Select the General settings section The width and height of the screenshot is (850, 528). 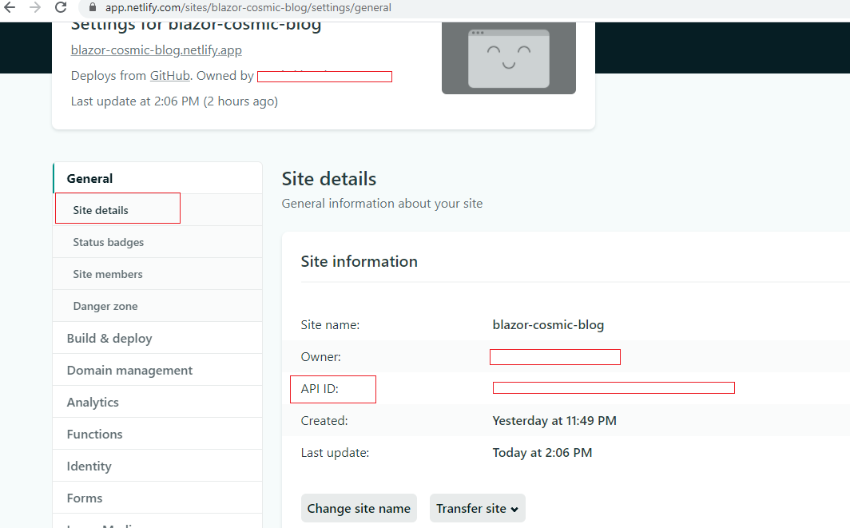(x=157, y=178)
